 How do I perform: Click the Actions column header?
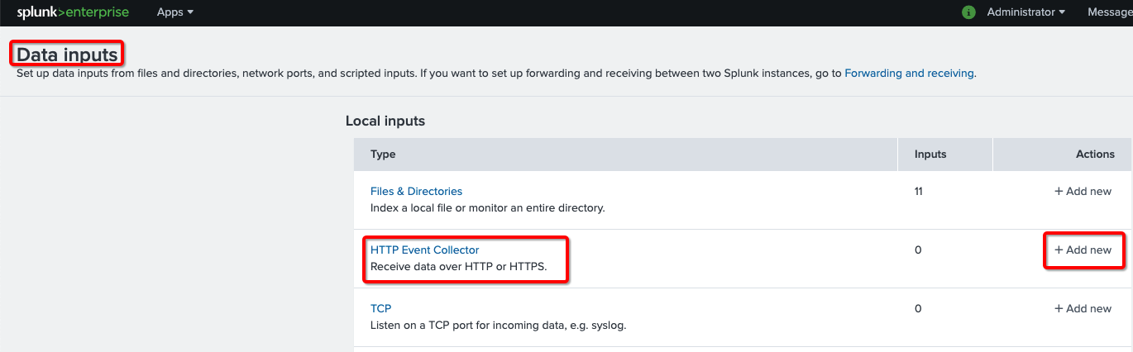(1095, 154)
